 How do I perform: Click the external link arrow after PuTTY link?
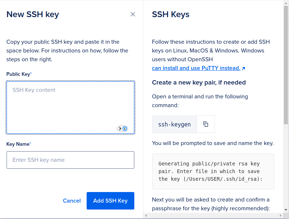[x=244, y=68]
